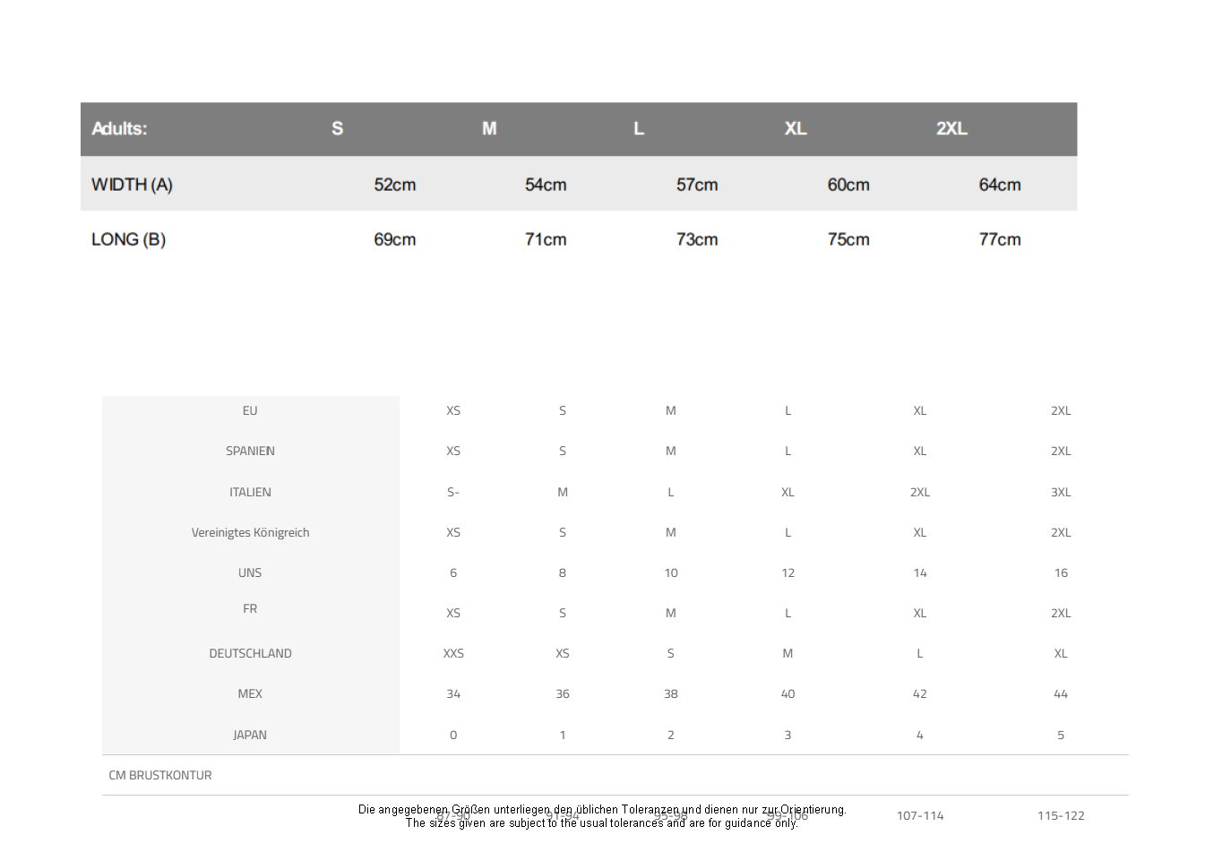Click the FR row label
The width and height of the screenshot is (1205, 852).
point(250,608)
